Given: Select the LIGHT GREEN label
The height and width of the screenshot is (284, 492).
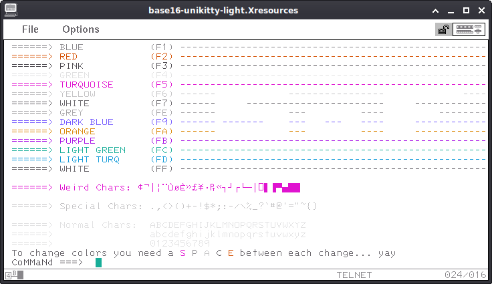Looking at the screenshot, I should click(92, 150).
